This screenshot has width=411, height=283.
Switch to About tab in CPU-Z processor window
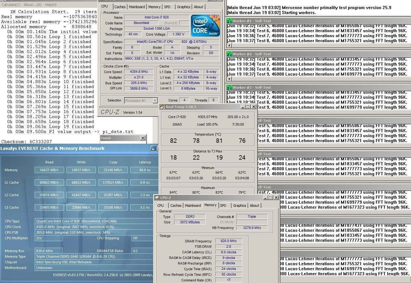pos(198,7)
